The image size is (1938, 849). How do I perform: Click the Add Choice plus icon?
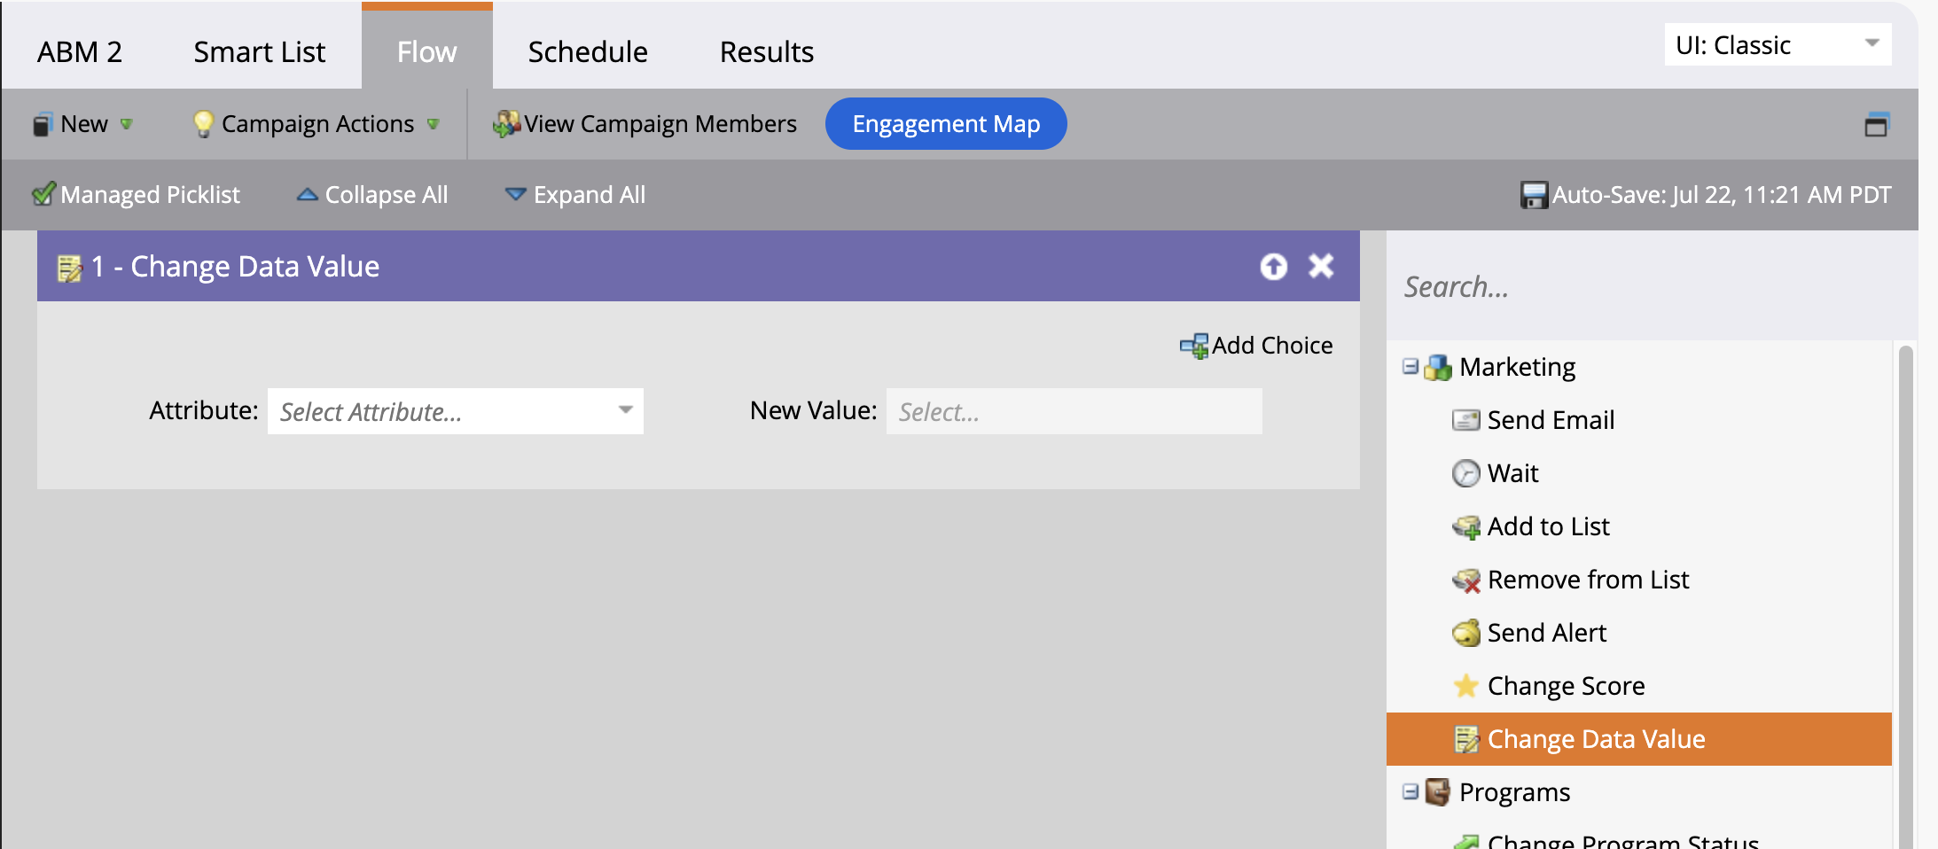[1194, 346]
